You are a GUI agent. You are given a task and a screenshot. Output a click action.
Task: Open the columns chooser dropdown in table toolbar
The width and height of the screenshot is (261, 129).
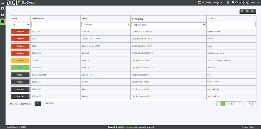pos(253,11)
